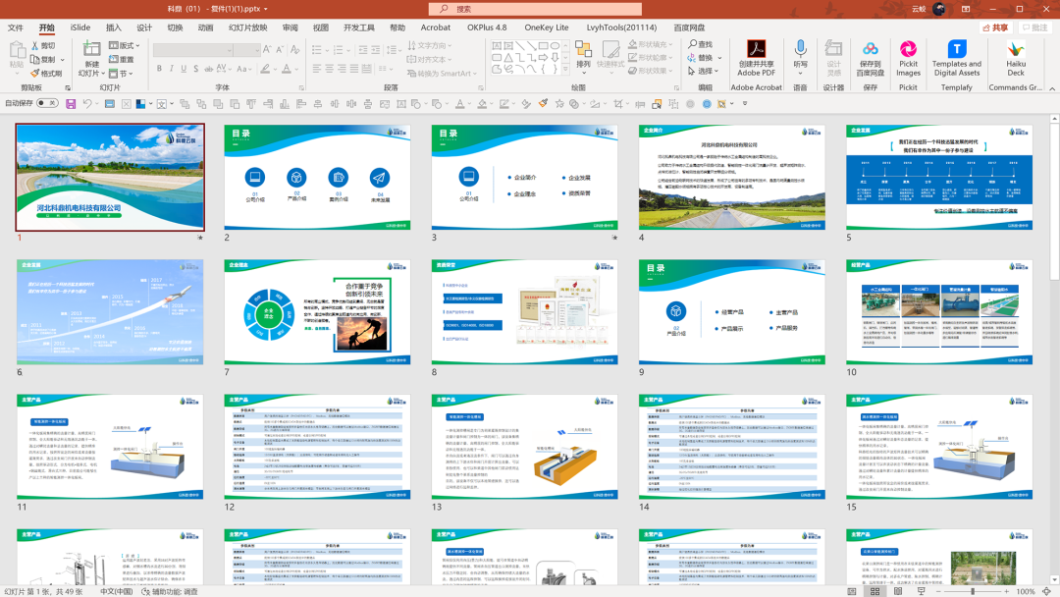The width and height of the screenshot is (1060, 597).
Task: Switch to the OKPlus 4.8 tab
Action: point(487,27)
